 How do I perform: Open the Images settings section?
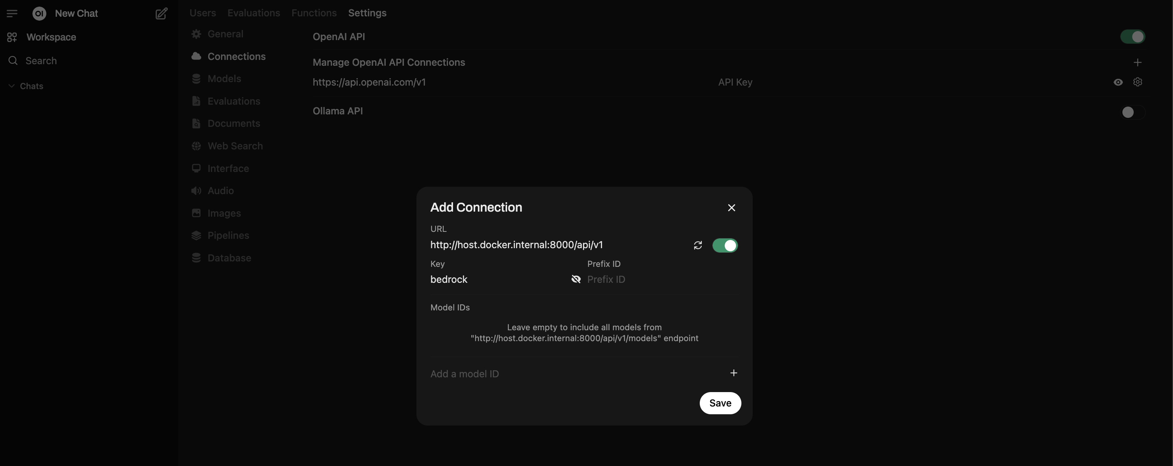(225, 213)
